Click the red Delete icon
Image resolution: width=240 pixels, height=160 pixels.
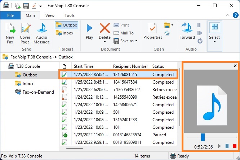(105, 28)
